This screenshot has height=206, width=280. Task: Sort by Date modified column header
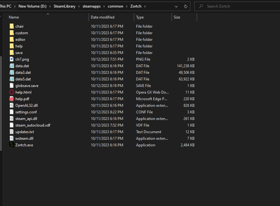click(102, 17)
